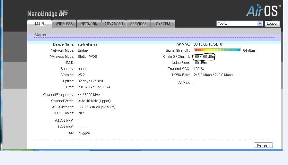The image size is (288, 165).
Task: Open the WIRELESS tab
Action: click(x=64, y=24)
